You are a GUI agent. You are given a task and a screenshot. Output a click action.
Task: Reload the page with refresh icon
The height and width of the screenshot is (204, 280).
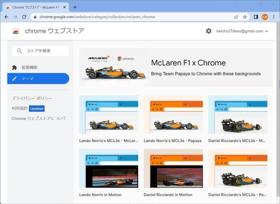tap(24, 17)
